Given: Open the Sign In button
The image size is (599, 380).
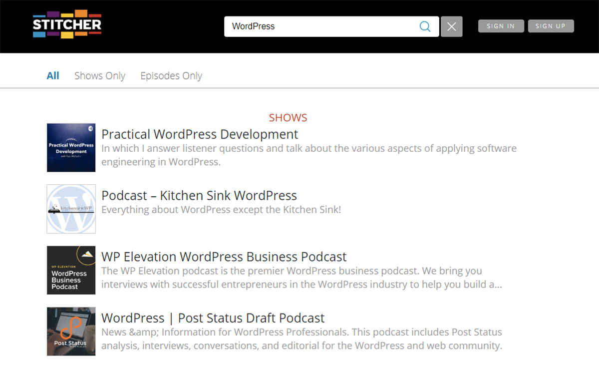Looking at the screenshot, I should pyautogui.click(x=501, y=26).
